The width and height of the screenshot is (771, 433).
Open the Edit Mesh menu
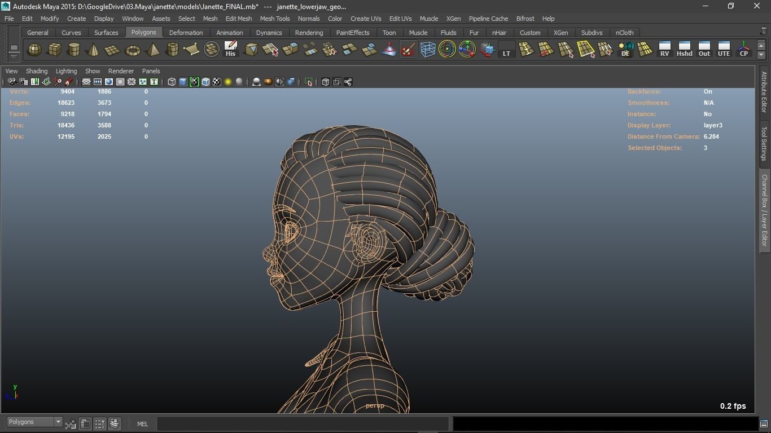[x=239, y=19]
